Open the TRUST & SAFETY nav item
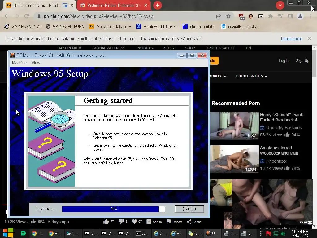 click(x=220, y=48)
